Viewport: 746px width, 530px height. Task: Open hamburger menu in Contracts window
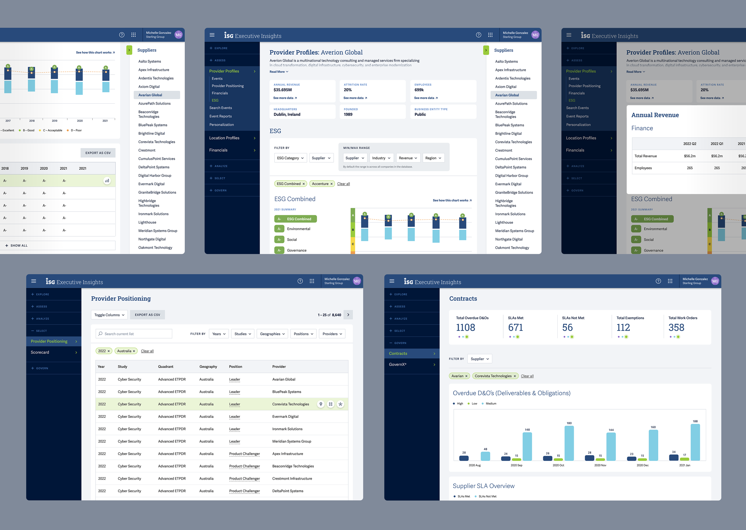click(392, 281)
